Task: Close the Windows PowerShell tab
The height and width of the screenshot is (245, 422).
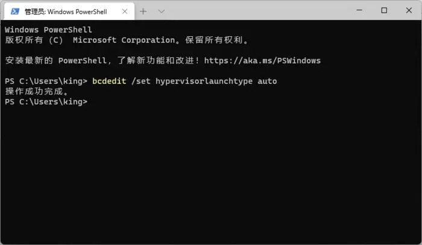Action: point(124,11)
